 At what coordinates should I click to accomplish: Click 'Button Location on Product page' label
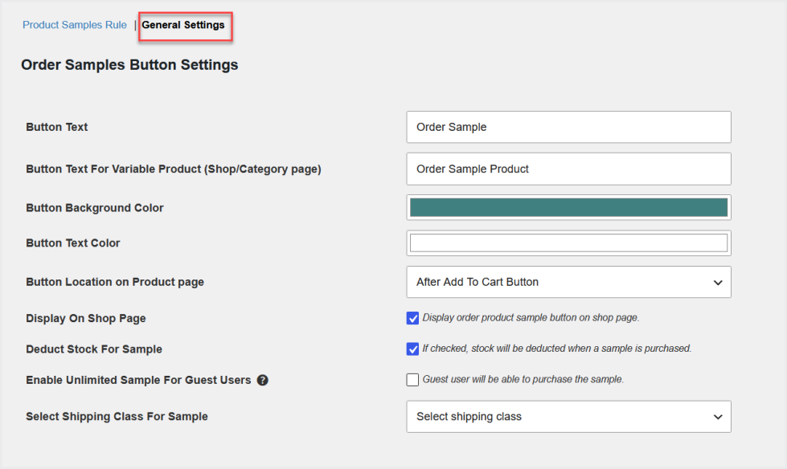click(115, 282)
